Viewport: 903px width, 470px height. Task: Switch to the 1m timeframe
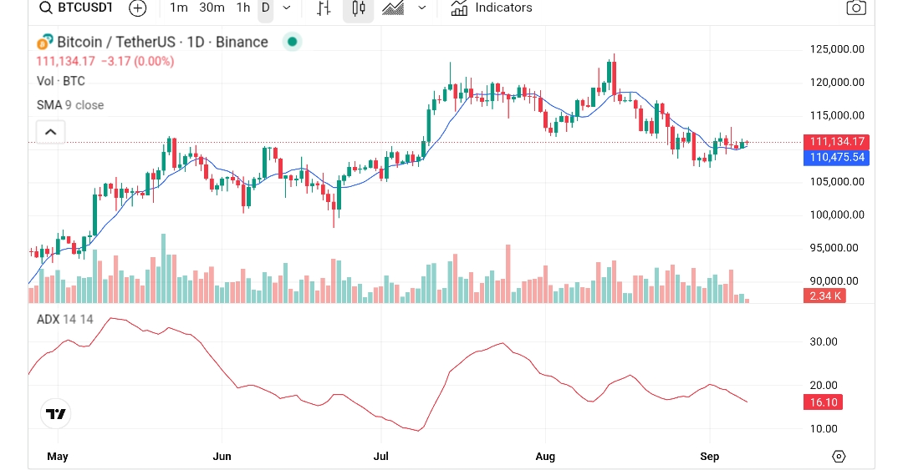click(178, 8)
